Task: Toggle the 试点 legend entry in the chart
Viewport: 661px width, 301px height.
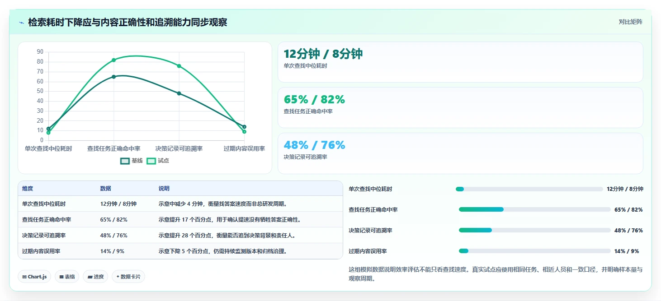Action: tap(158, 161)
